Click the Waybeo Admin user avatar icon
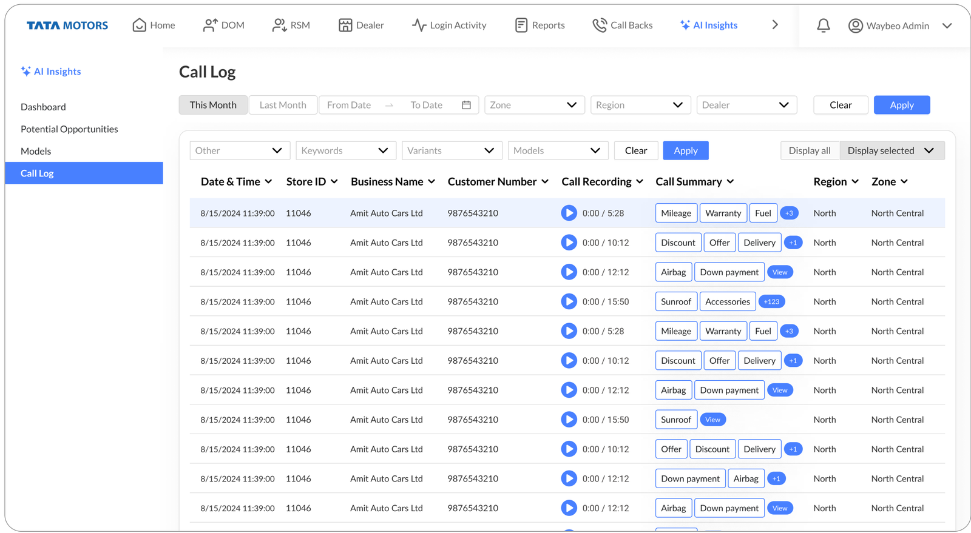 (x=855, y=25)
